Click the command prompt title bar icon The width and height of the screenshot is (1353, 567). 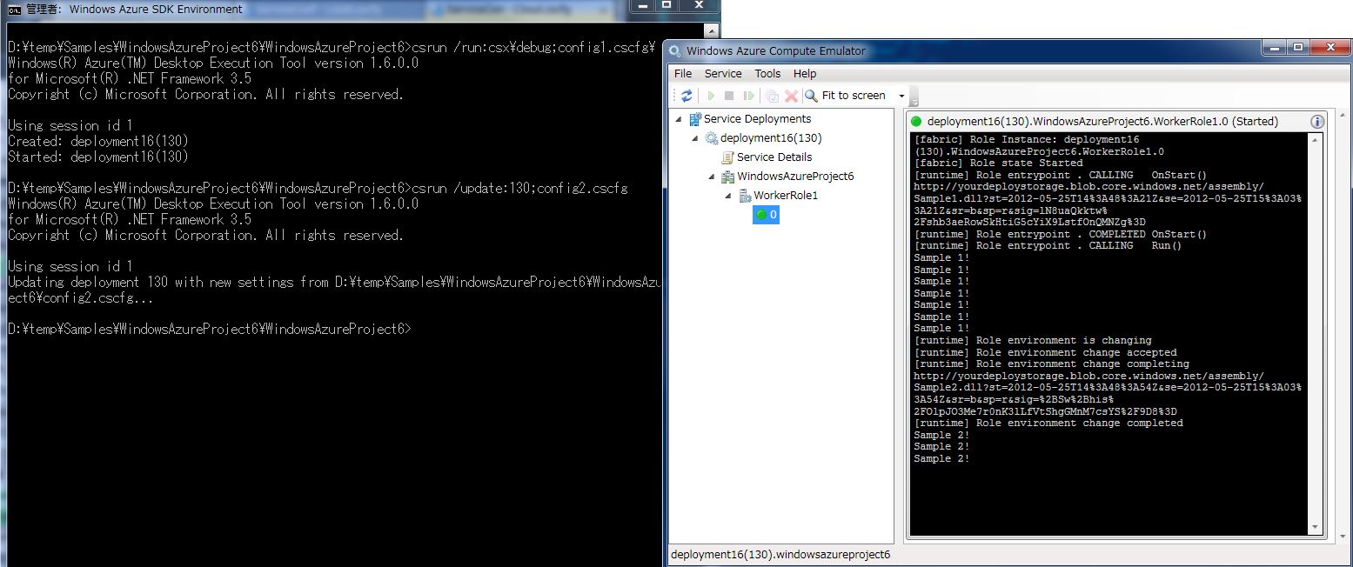(x=15, y=9)
